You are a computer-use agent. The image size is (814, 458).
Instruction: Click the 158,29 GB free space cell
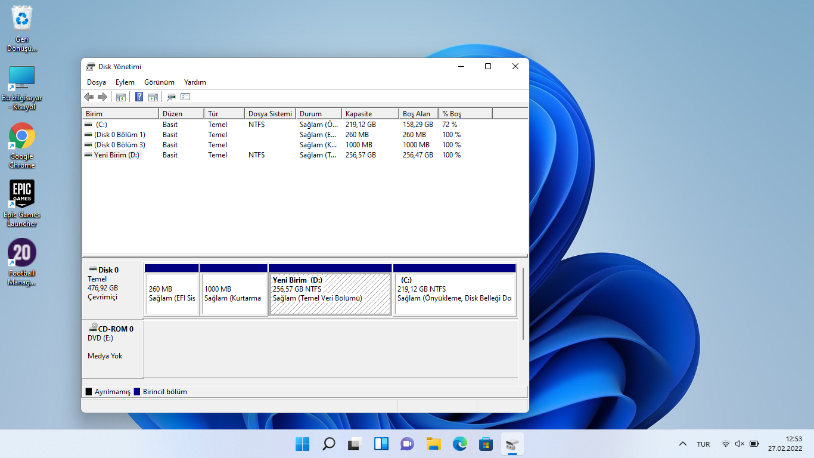pos(418,125)
